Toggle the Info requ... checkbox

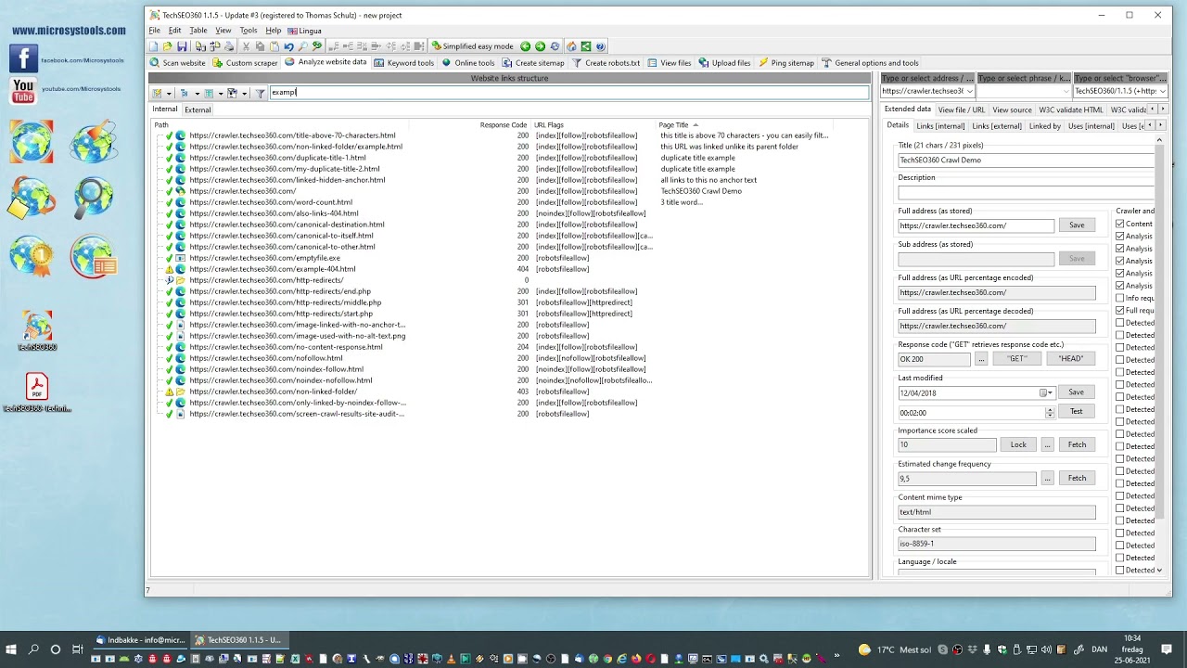tap(1120, 298)
